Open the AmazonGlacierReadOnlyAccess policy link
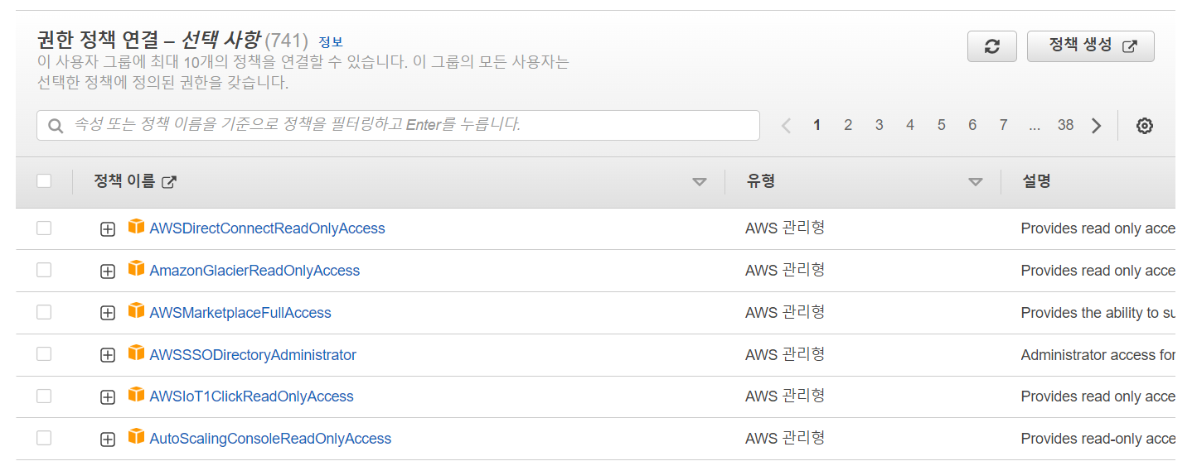Screen dimensions: 1197x466 254,271
